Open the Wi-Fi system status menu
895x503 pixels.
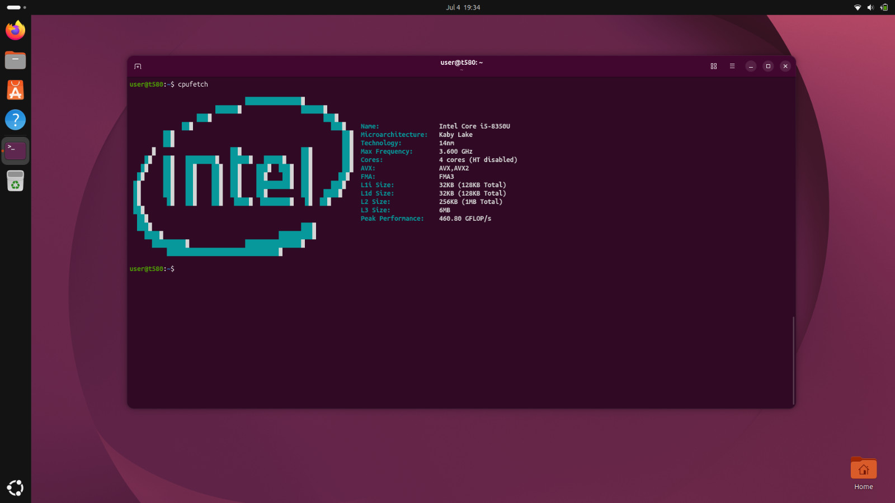coord(858,7)
